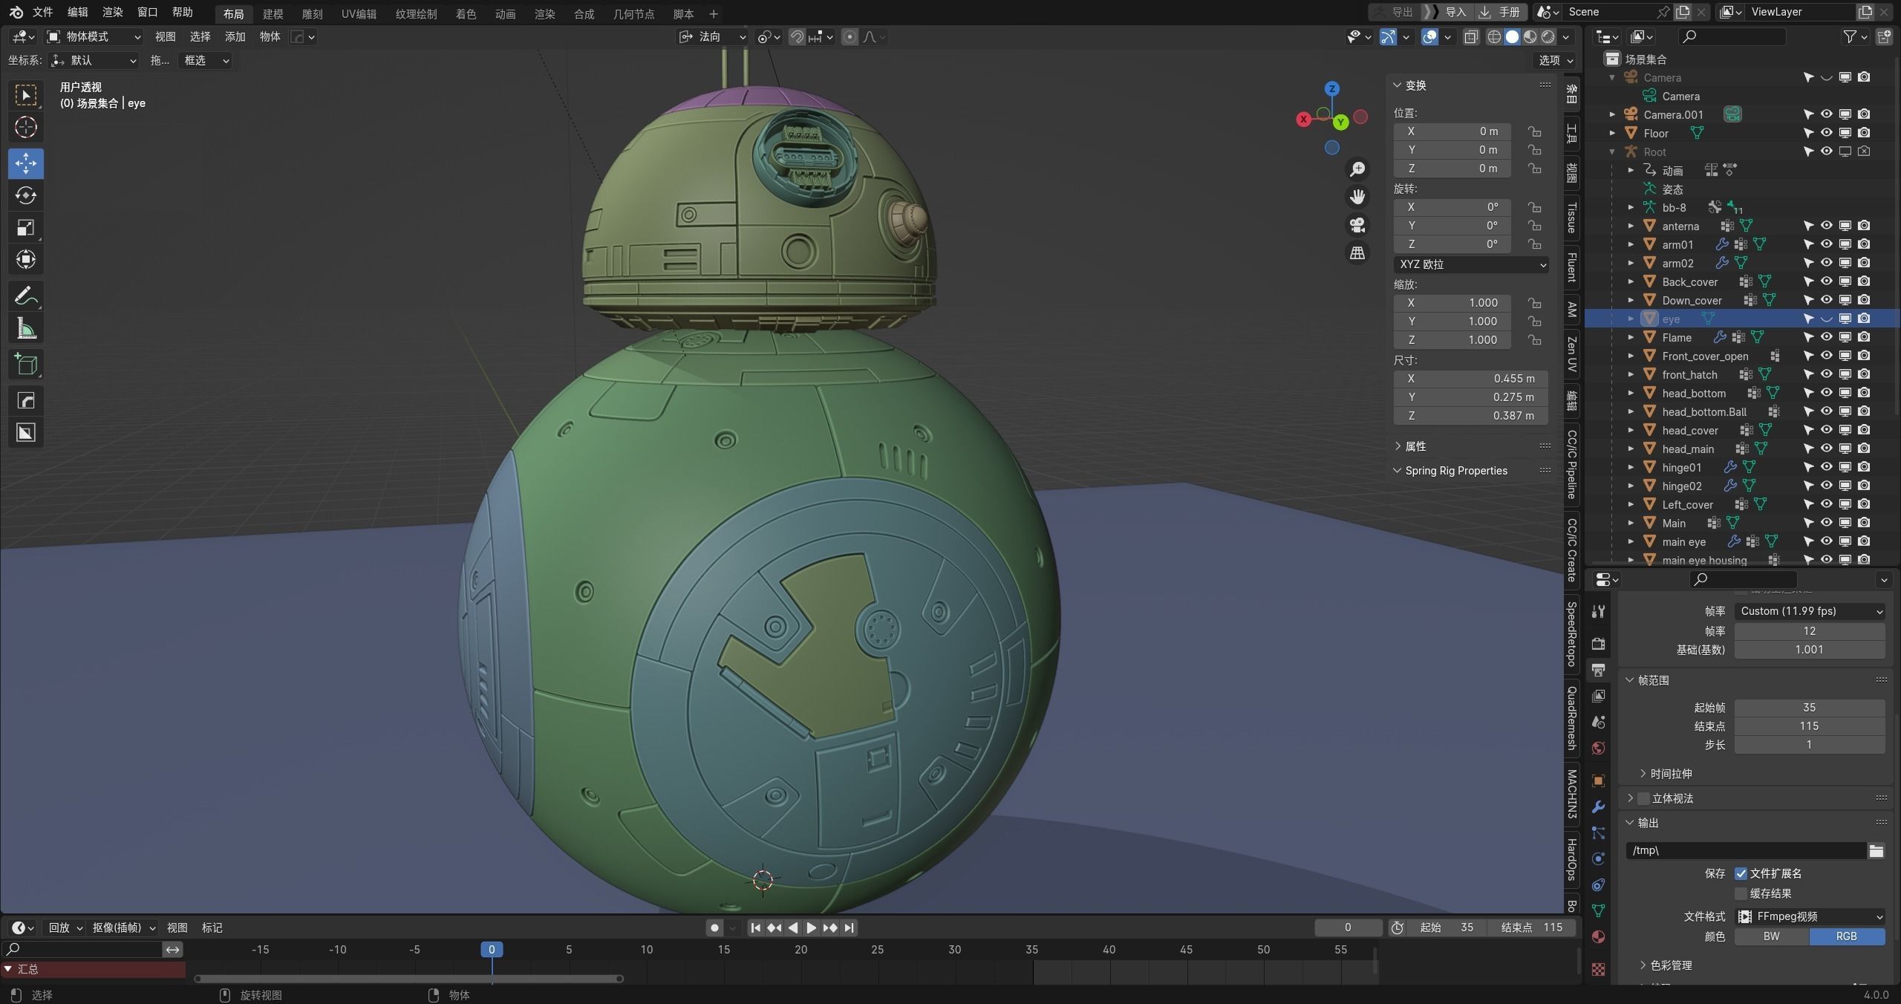Image resolution: width=1901 pixels, height=1004 pixels.
Task: Select the 3D Cursor tool
Action: (26, 127)
